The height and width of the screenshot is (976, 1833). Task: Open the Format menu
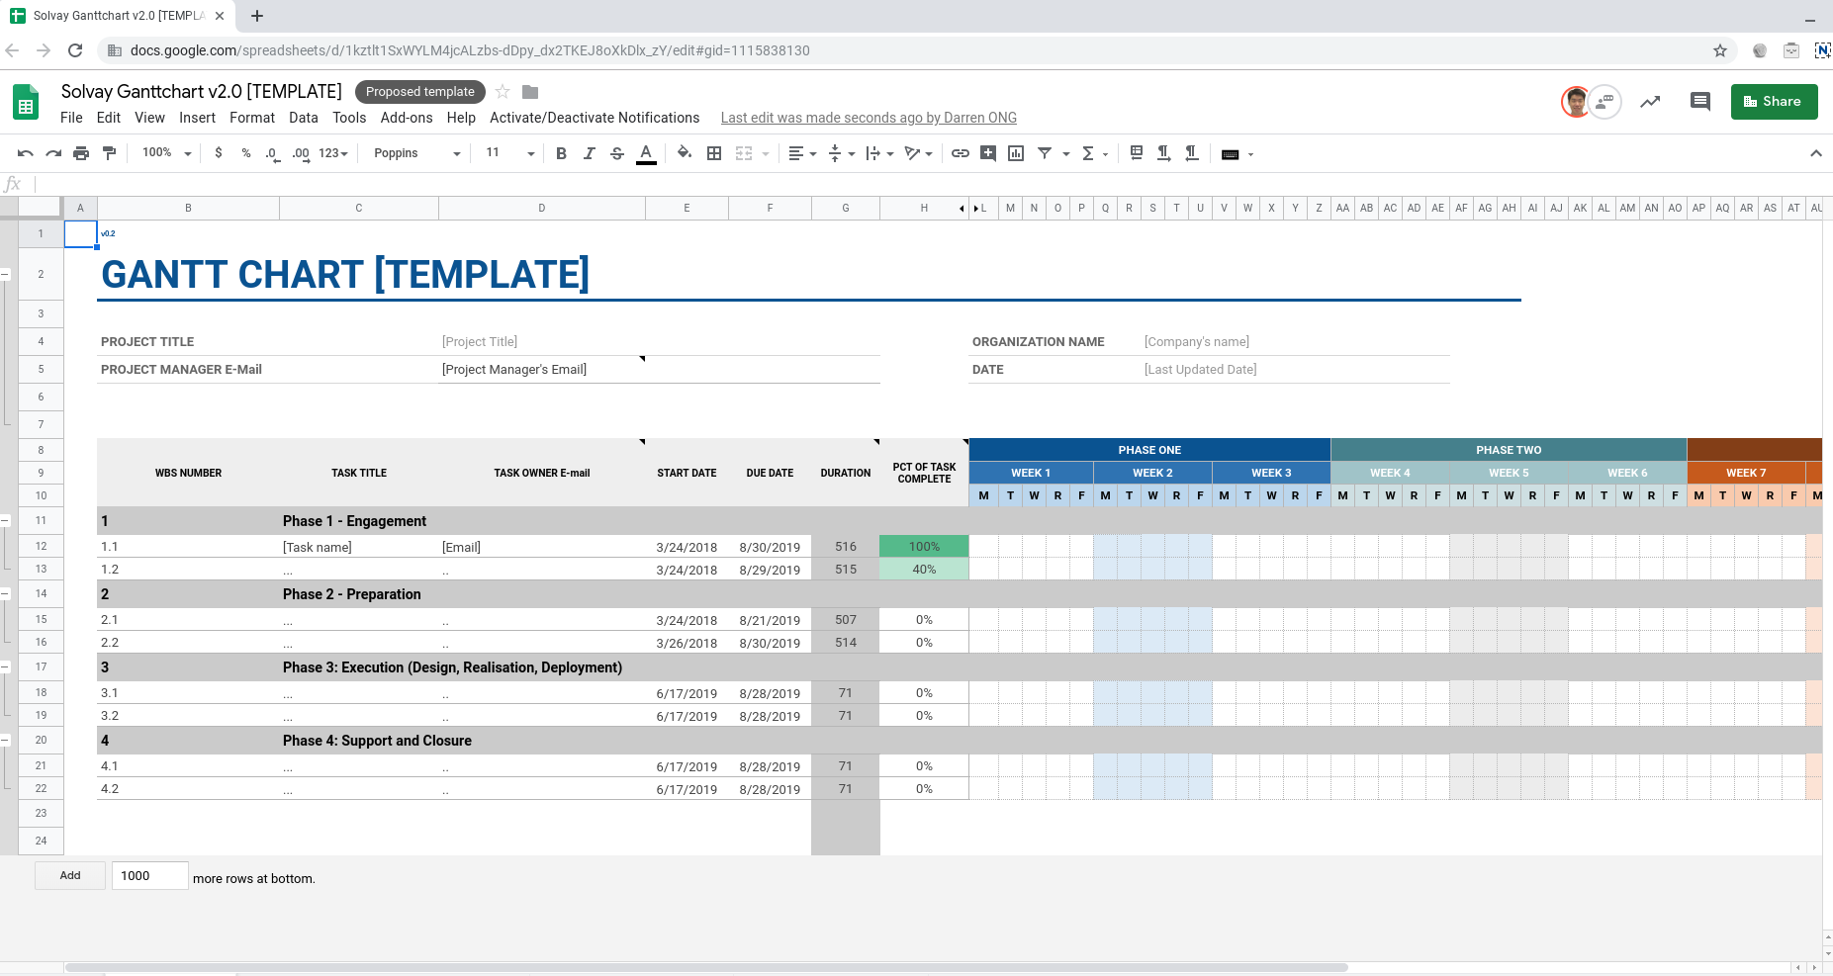251,118
